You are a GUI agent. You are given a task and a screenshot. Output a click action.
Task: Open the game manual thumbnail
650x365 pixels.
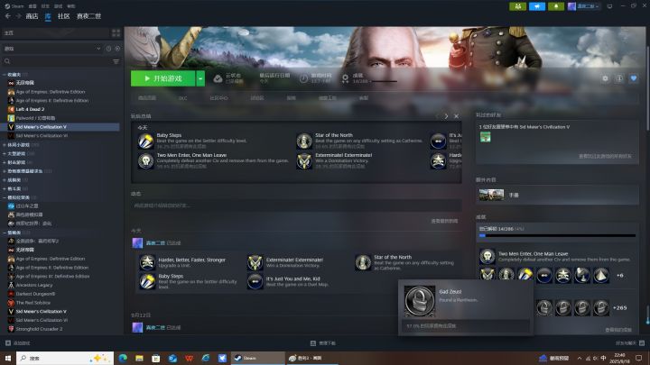point(491,195)
